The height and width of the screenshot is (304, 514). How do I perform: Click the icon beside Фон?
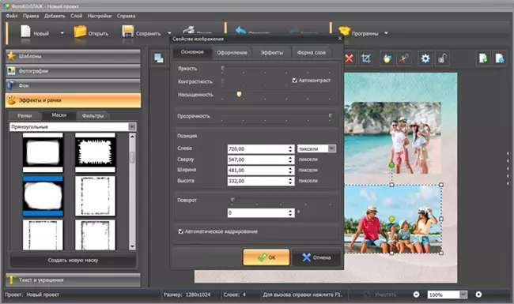click(11, 85)
